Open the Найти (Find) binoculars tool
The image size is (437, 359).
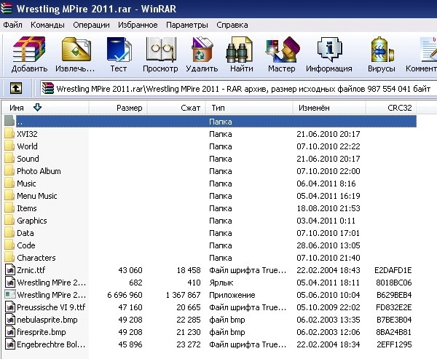point(240,50)
